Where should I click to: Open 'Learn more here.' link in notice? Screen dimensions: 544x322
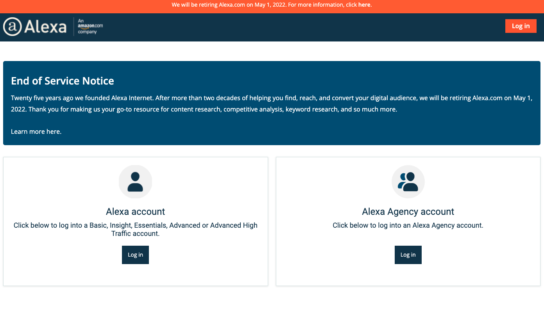(36, 131)
